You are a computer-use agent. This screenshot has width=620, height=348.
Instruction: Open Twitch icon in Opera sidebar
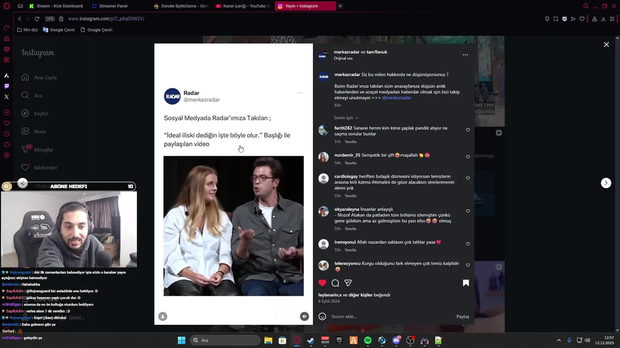tap(7, 86)
